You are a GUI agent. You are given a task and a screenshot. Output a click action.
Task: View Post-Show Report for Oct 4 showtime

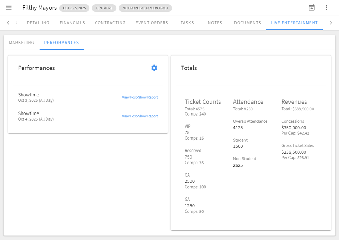(140, 116)
